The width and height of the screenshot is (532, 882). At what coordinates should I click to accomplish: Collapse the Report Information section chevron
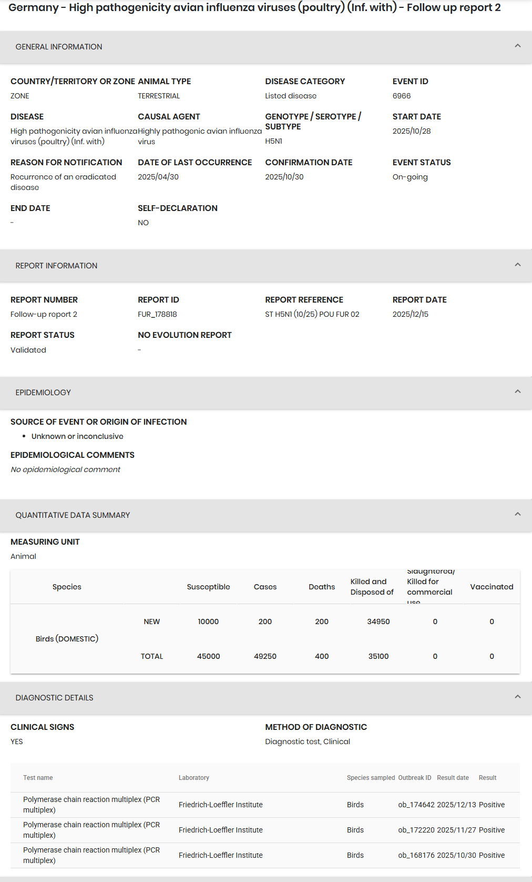[518, 265]
